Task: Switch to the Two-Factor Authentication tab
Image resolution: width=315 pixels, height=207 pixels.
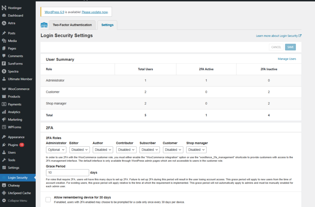Action: [x=72, y=25]
